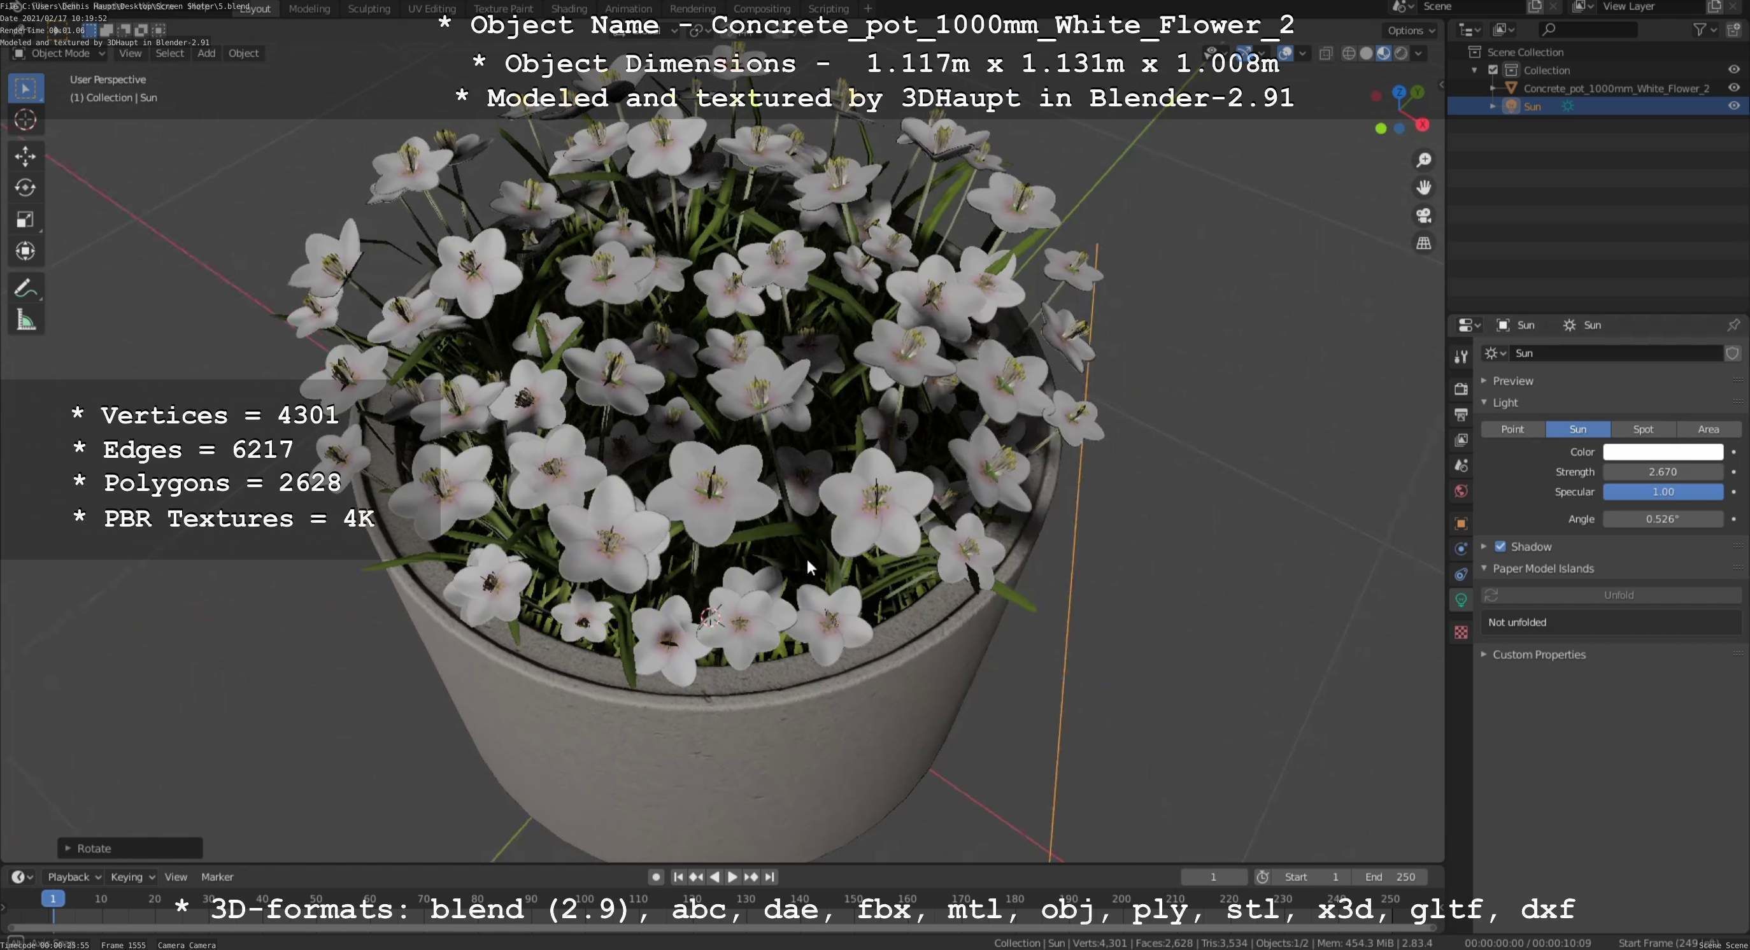1750x950 pixels.
Task: Open the Object Data light tab
Action: pyautogui.click(x=1461, y=600)
